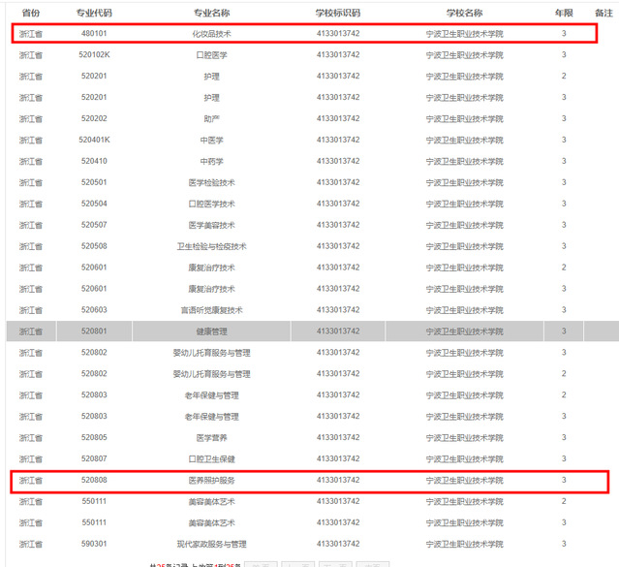The width and height of the screenshot is (619, 567).
Task: Select the 学校标识码 column header
Action: point(337,13)
